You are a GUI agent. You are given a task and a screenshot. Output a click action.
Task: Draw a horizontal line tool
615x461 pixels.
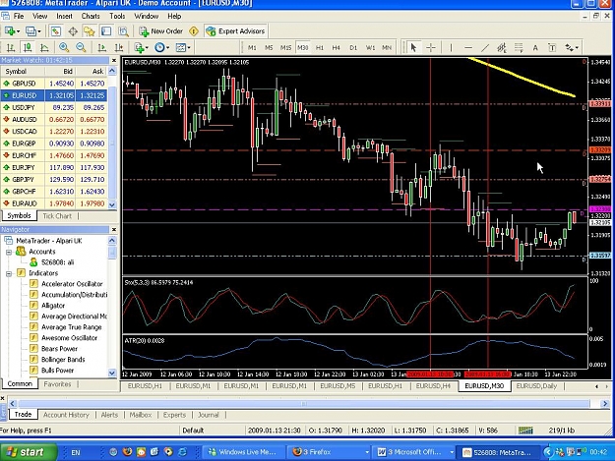[468, 47]
